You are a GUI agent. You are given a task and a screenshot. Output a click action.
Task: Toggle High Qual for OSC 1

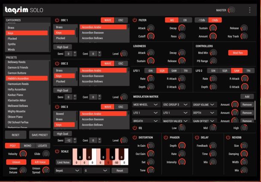tap(62, 47)
